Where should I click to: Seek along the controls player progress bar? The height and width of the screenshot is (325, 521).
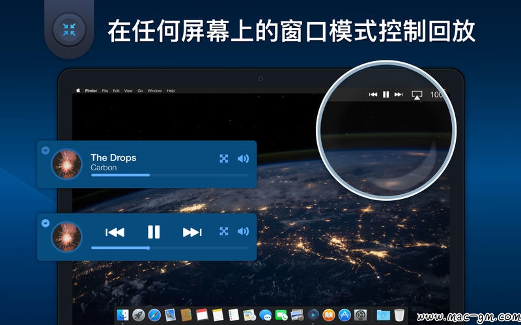pos(170,248)
